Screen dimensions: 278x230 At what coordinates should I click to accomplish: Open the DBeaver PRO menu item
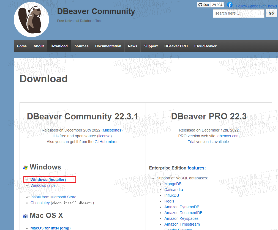click(176, 46)
